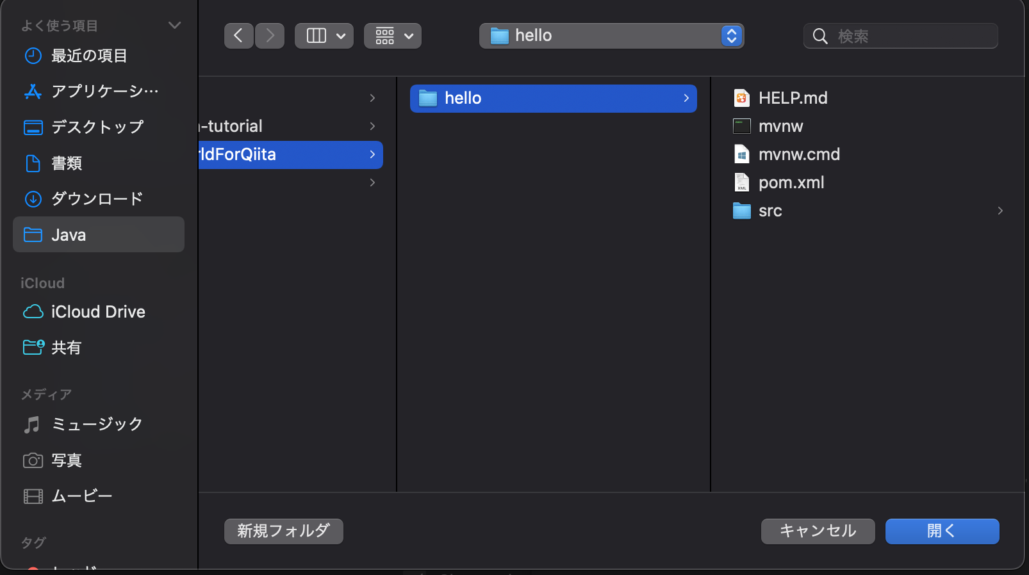Click the 検索 search field
The width and height of the screenshot is (1029, 575).
[901, 36]
